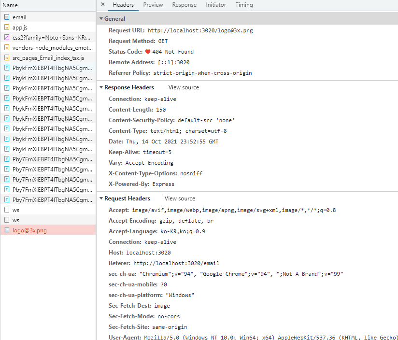Click the Vary Accept-Encoding value
The height and width of the screenshot is (340, 398).
pyautogui.click(x=149, y=163)
